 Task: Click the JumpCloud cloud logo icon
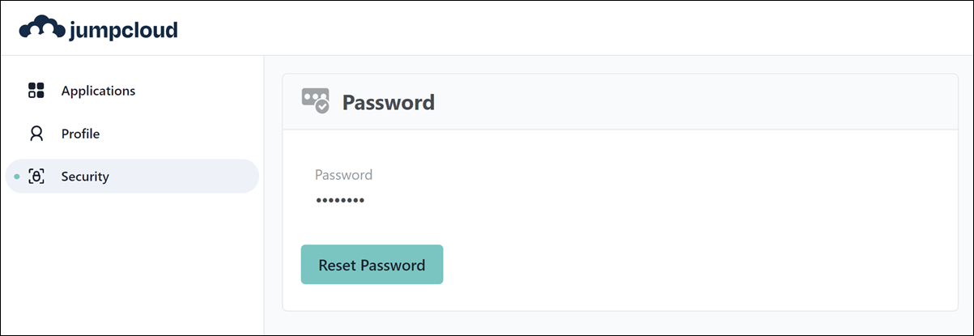40,28
